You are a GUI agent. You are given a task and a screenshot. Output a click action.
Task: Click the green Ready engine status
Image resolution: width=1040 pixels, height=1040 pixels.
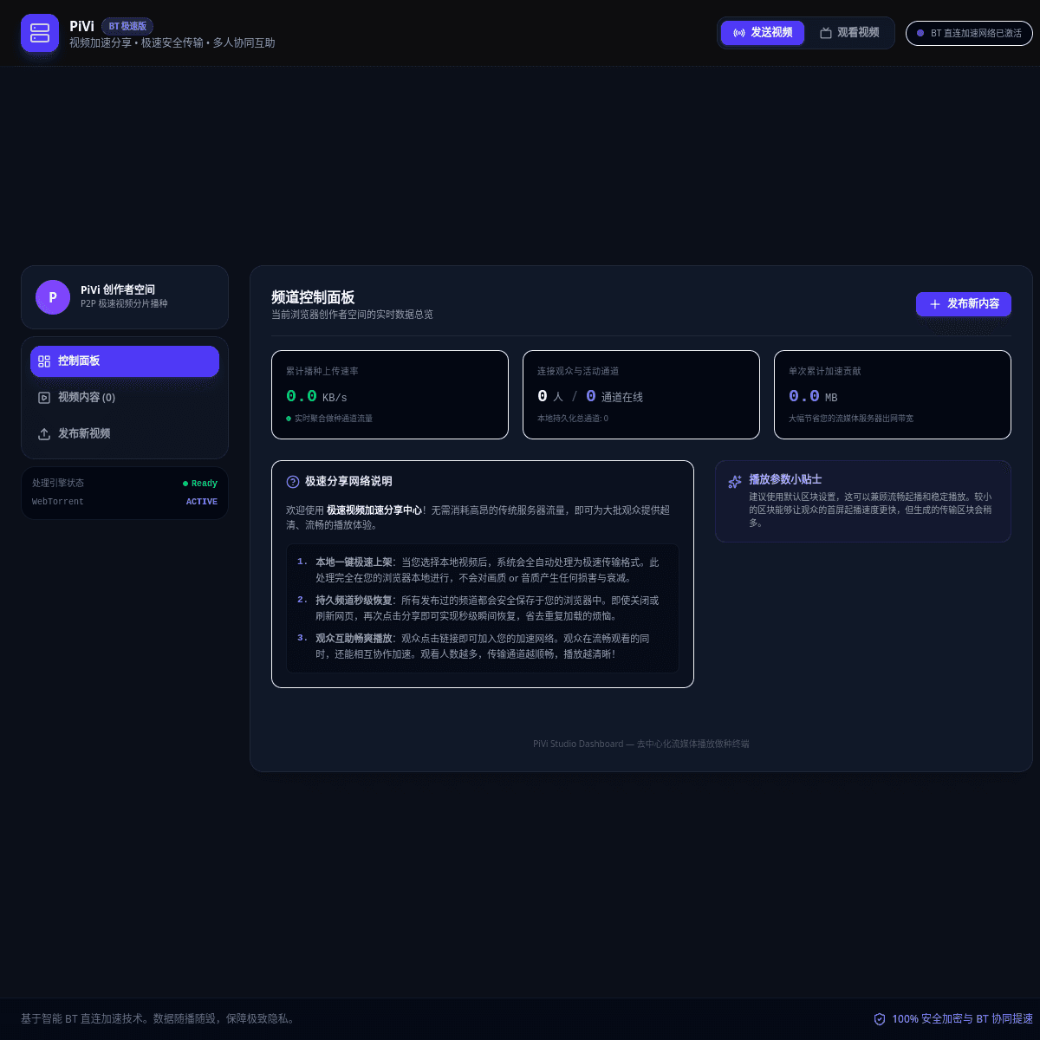tap(200, 484)
